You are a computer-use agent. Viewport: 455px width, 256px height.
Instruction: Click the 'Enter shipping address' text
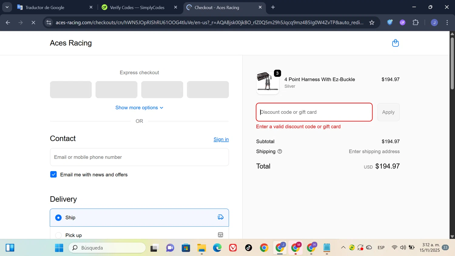click(x=374, y=151)
